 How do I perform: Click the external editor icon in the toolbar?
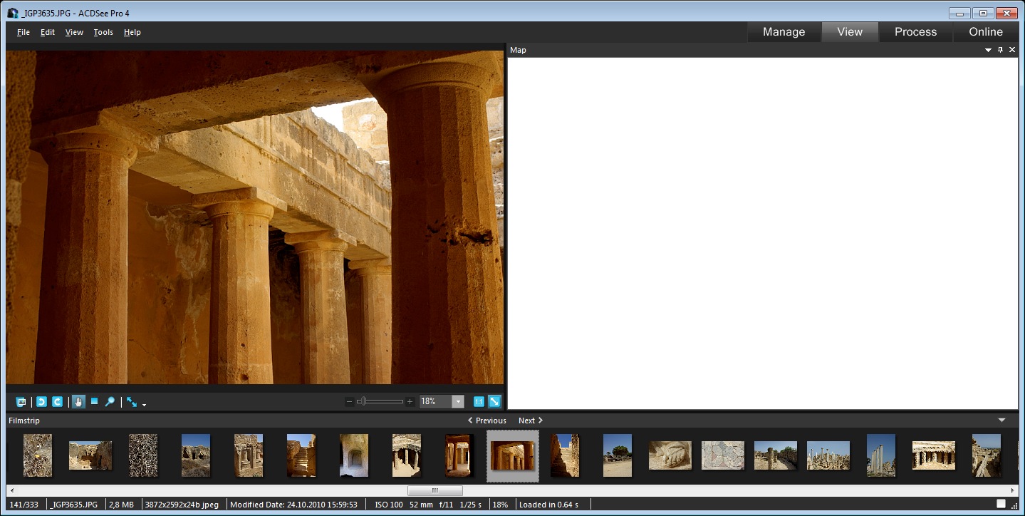[21, 402]
